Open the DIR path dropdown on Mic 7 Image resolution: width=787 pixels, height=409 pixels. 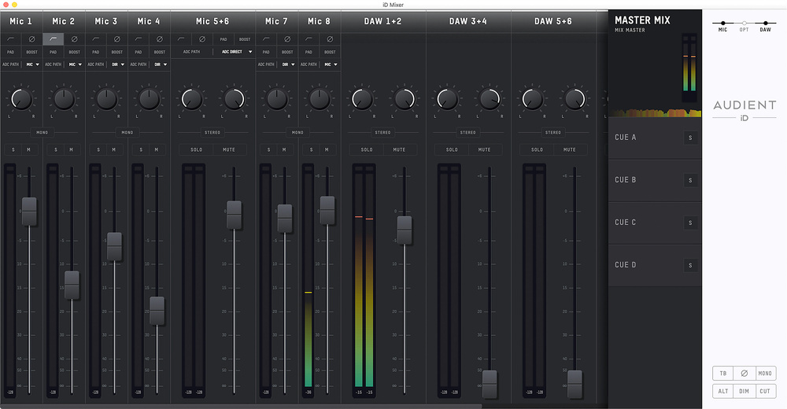pyautogui.click(x=287, y=64)
